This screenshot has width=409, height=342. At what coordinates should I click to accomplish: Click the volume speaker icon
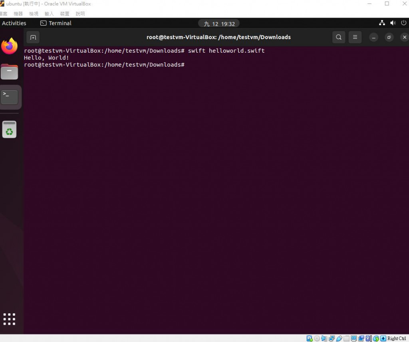[393, 23]
